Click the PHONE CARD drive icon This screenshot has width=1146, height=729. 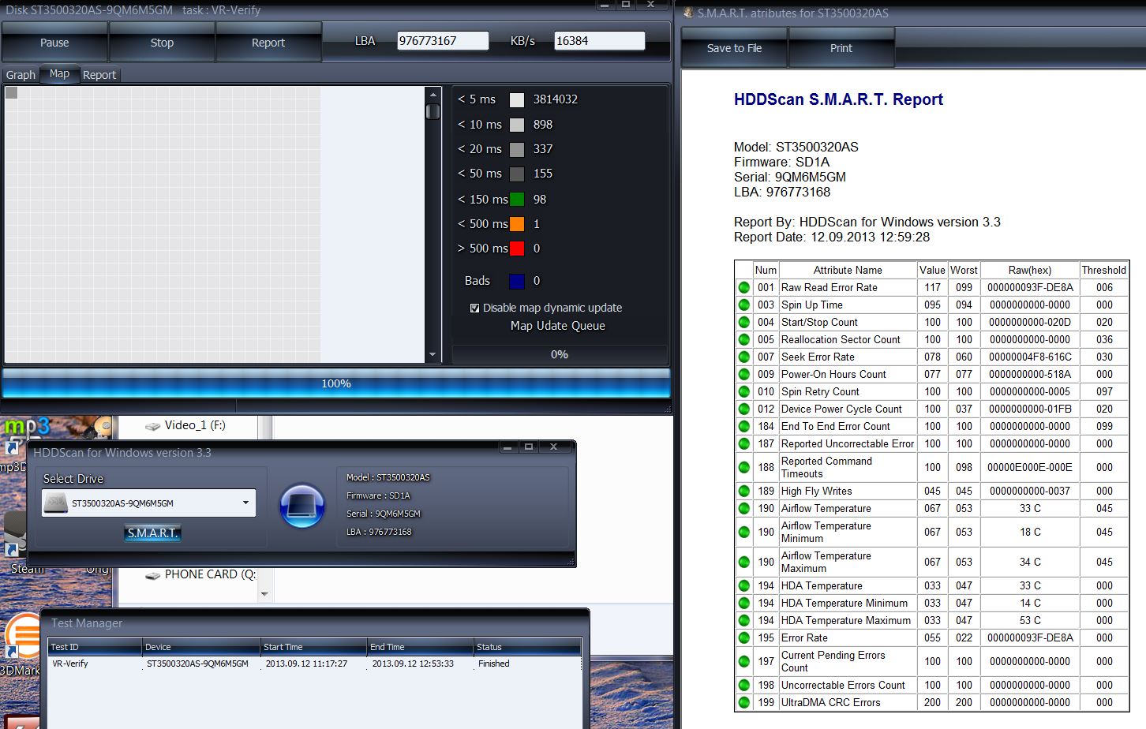pos(152,575)
